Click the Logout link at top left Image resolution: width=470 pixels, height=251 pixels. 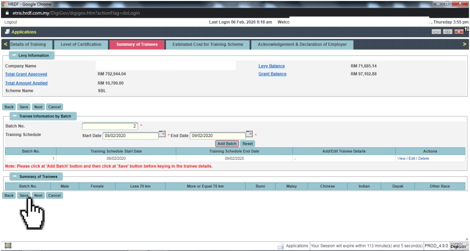click(11, 22)
